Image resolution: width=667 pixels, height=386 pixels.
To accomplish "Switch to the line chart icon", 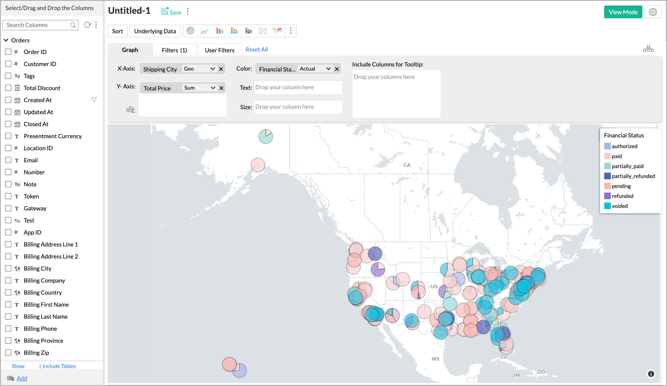I will [205, 31].
